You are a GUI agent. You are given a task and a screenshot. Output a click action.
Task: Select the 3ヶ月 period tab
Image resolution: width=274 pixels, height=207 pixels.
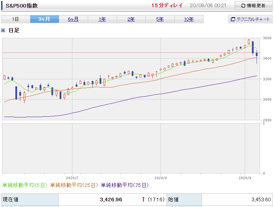coord(44,19)
